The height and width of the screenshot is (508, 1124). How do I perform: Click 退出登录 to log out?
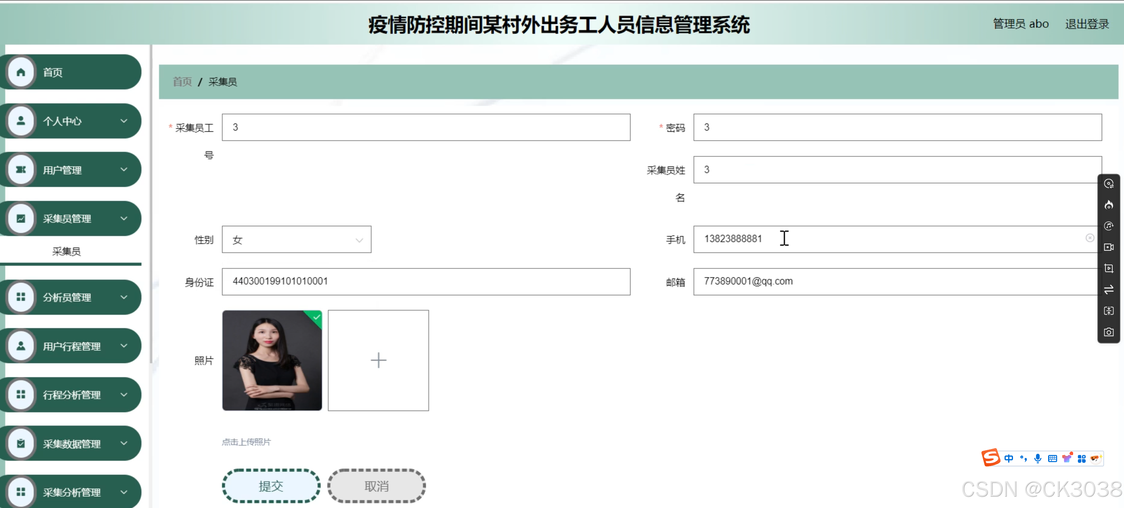[1086, 24]
